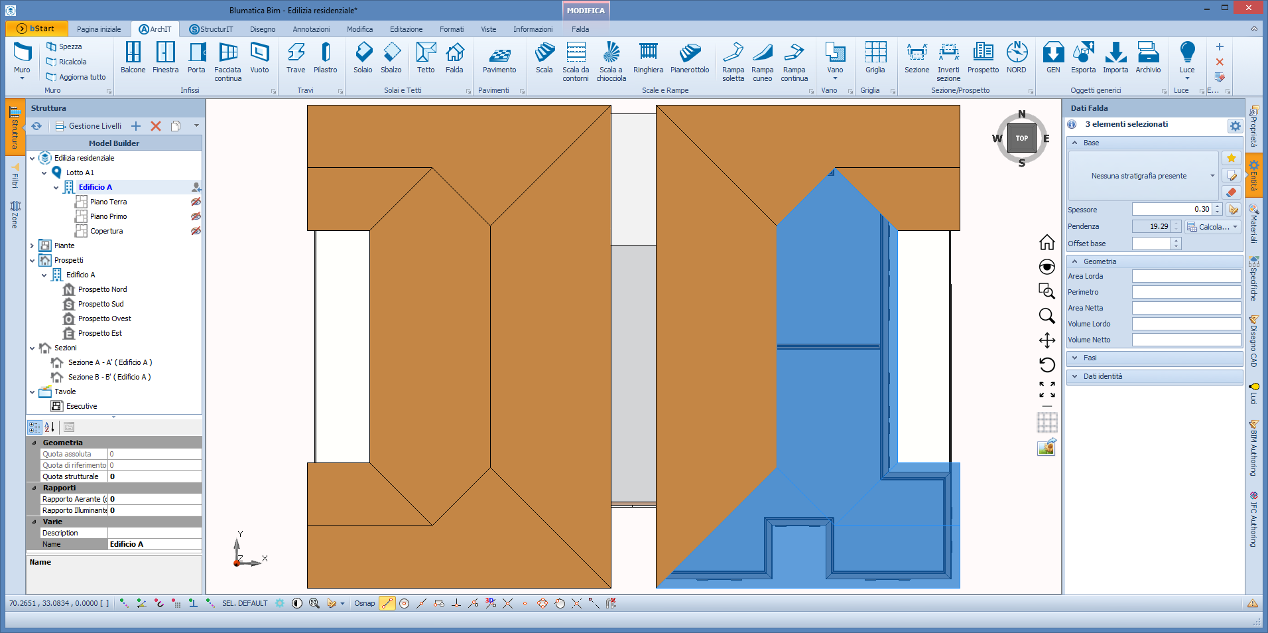This screenshot has width=1268, height=633.
Task: Select the Scala a chiocciola tool
Action: click(611, 61)
